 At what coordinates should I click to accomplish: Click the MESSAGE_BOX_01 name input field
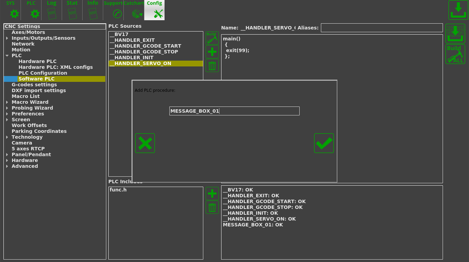click(x=234, y=111)
